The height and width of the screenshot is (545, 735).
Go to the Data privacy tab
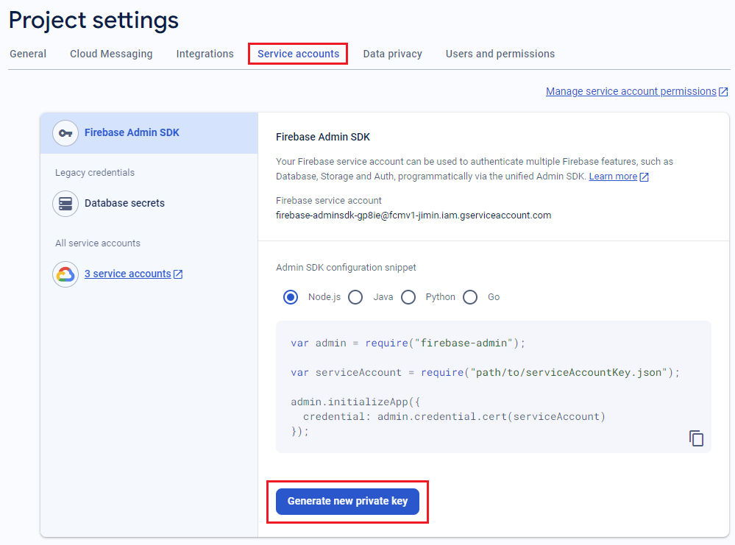[x=392, y=54]
